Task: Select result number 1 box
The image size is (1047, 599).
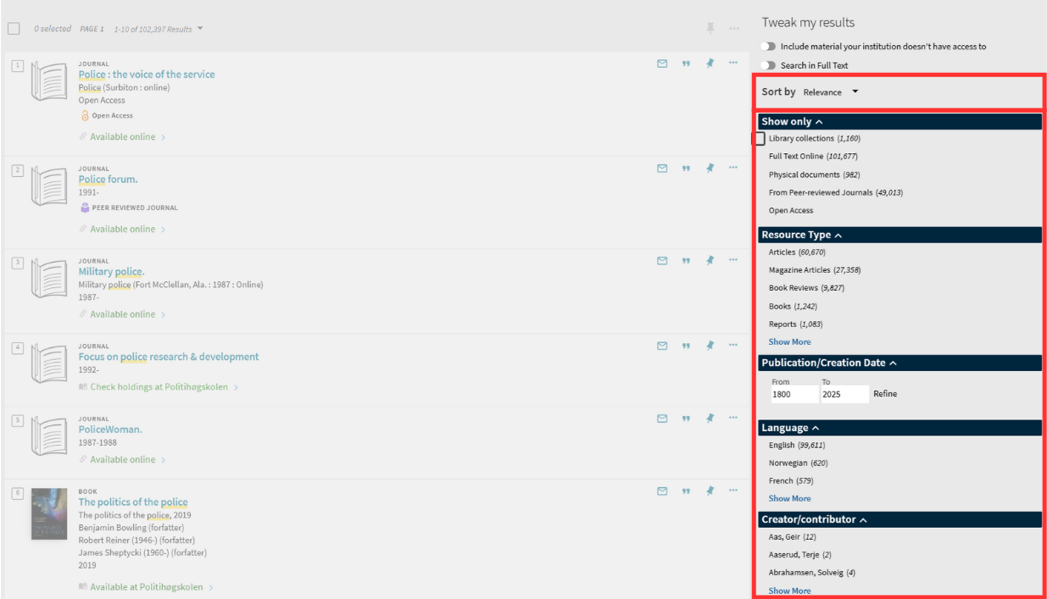Action: 18,65
